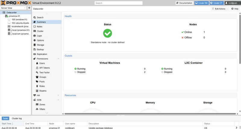Expand the task log row arrow

pos(236,128)
